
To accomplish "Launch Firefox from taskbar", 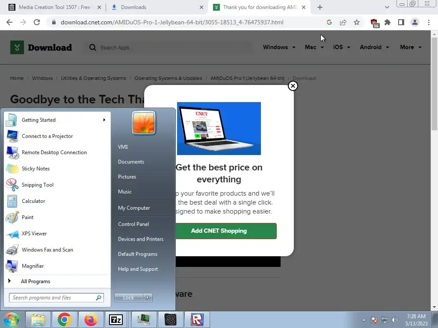I will coord(91,319).
